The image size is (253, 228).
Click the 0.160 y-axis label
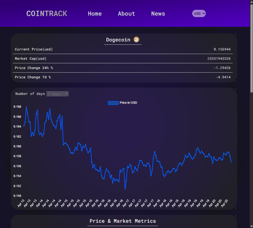[x=17, y=146]
